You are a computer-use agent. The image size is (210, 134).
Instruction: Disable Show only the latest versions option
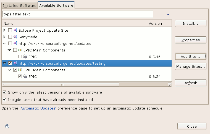(4, 92)
